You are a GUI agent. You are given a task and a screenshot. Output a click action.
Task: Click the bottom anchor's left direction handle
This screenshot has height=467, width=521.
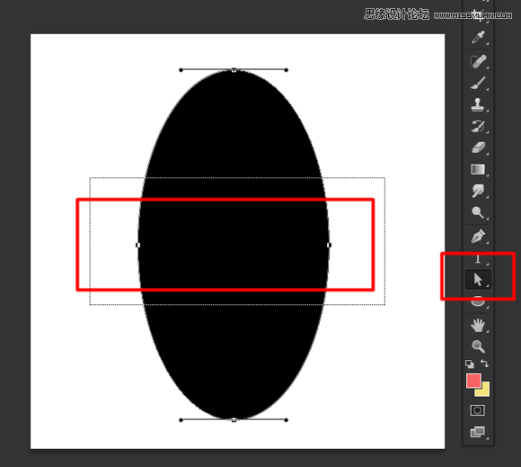point(181,420)
